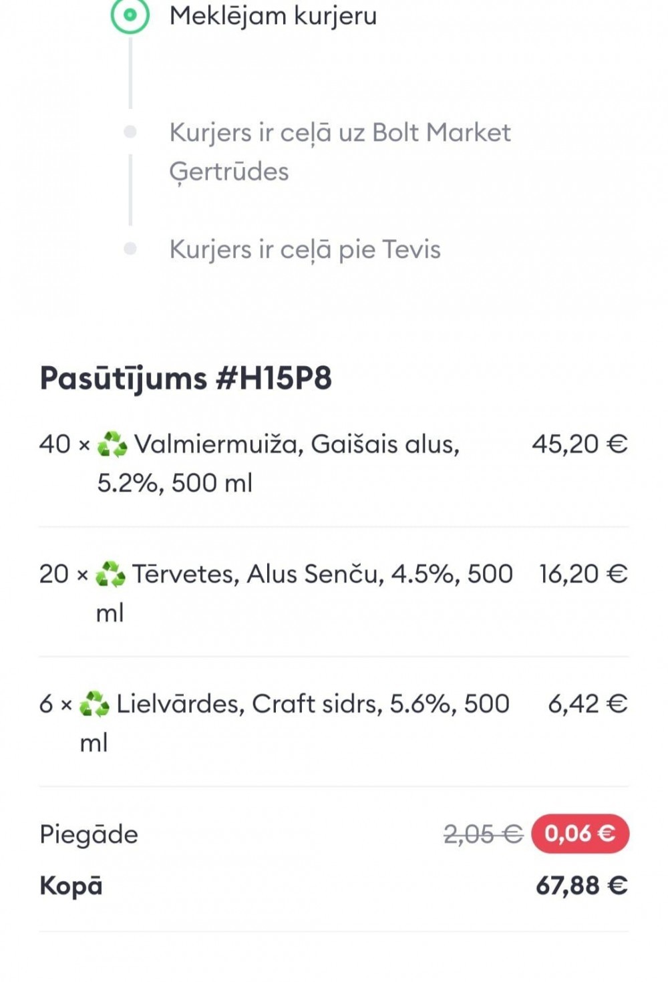Image resolution: width=668 pixels, height=982 pixels.
Task: Tap the 67,88 € total amount
Action: click(581, 886)
